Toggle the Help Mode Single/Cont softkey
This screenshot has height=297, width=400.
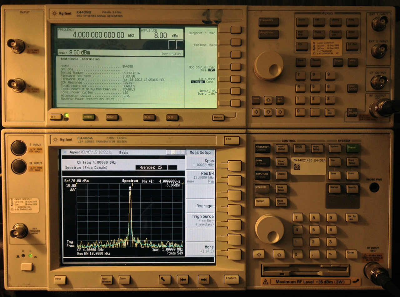click(236, 78)
